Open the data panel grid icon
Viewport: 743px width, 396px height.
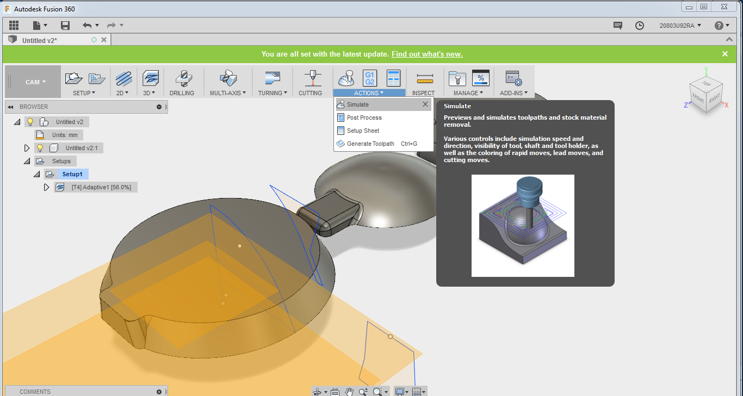point(14,26)
